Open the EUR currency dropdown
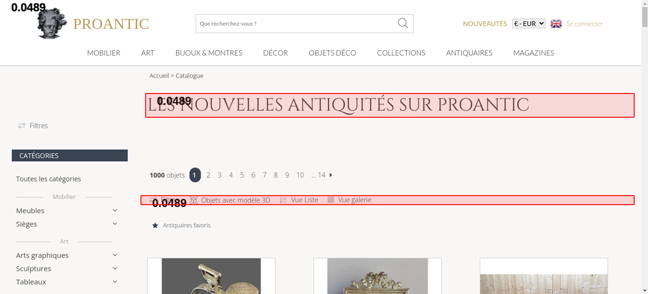Image resolution: width=648 pixels, height=294 pixels. (x=528, y=24)
